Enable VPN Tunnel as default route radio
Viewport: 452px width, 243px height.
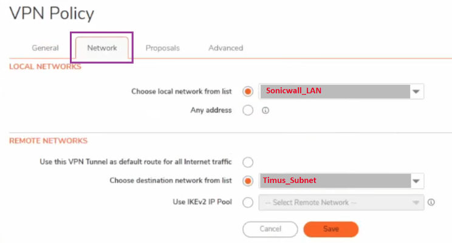pyautogui.click(x=248, y=162)
